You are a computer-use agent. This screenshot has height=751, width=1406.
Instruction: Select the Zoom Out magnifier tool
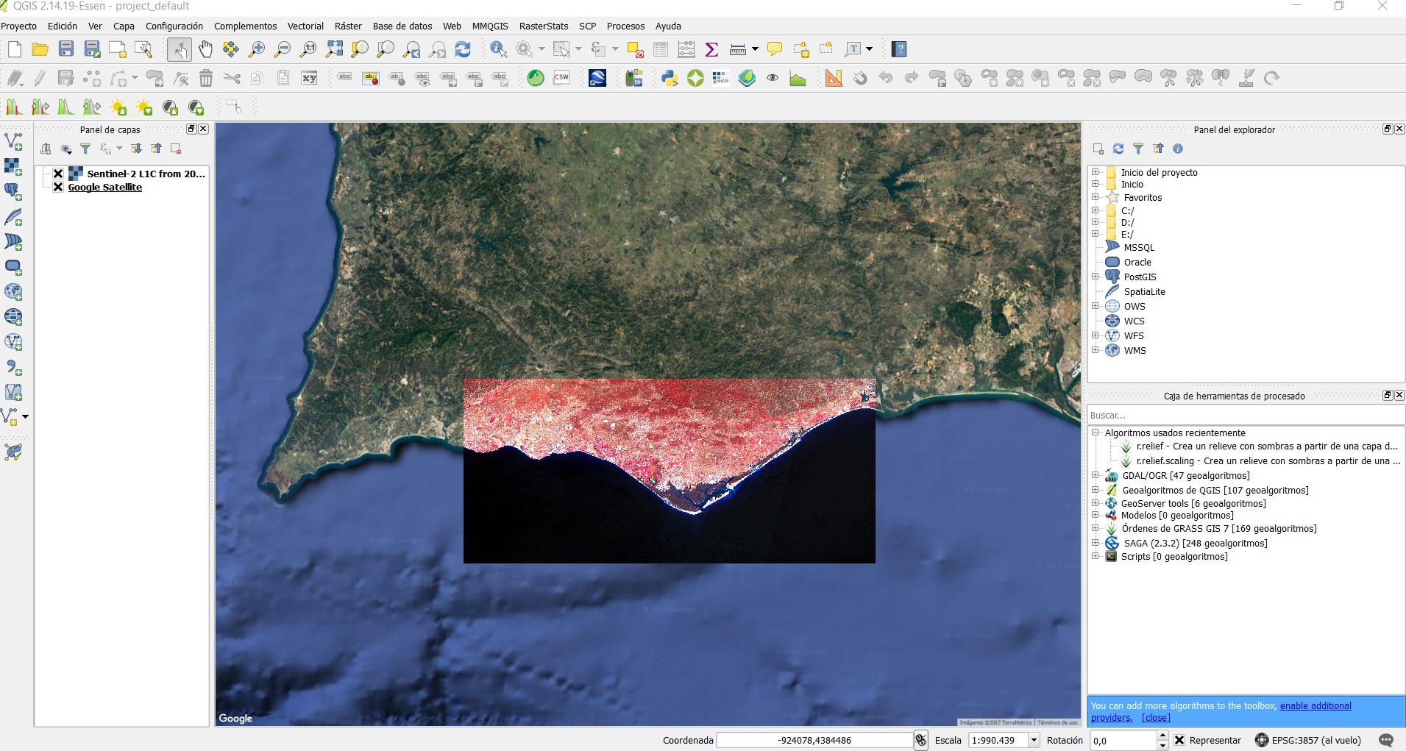(283, 49)
